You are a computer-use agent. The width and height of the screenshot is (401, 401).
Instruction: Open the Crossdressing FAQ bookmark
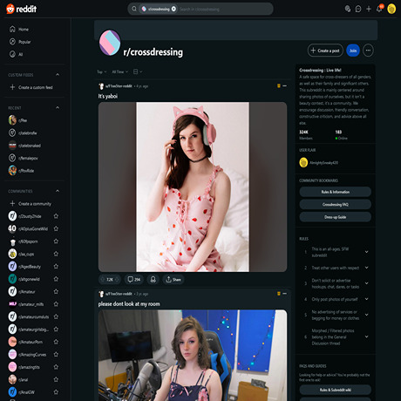(x=336, y=204)
